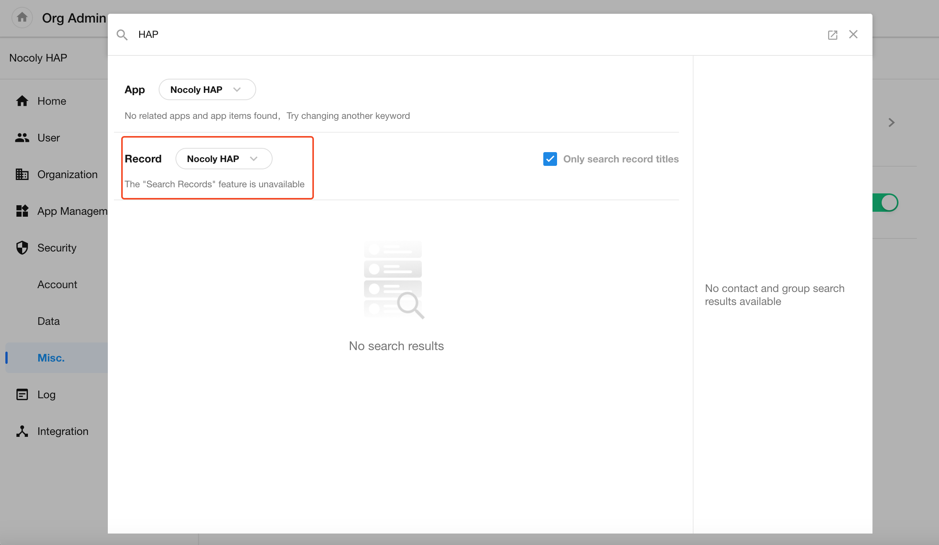
Task: Open App Management in sidebar
Action: 72,211
